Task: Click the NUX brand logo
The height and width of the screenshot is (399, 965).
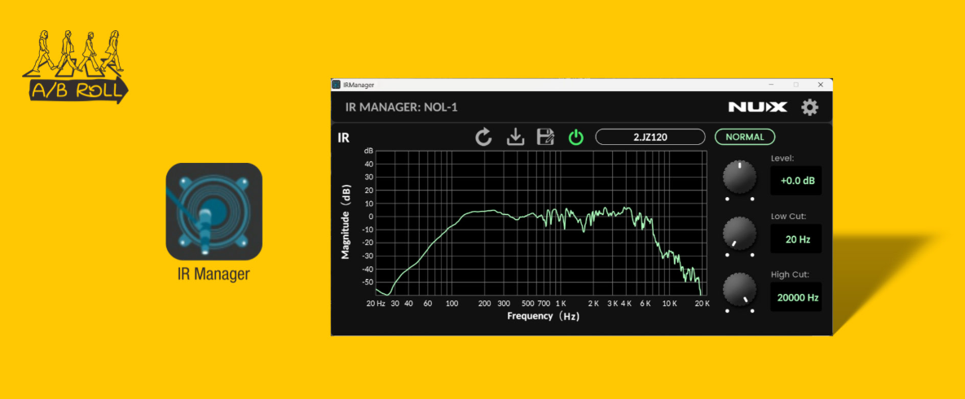Action: point(757,107)
